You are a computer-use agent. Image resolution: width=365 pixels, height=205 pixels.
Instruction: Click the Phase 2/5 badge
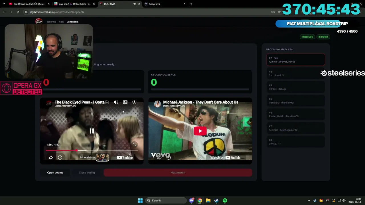coord(307,37)
